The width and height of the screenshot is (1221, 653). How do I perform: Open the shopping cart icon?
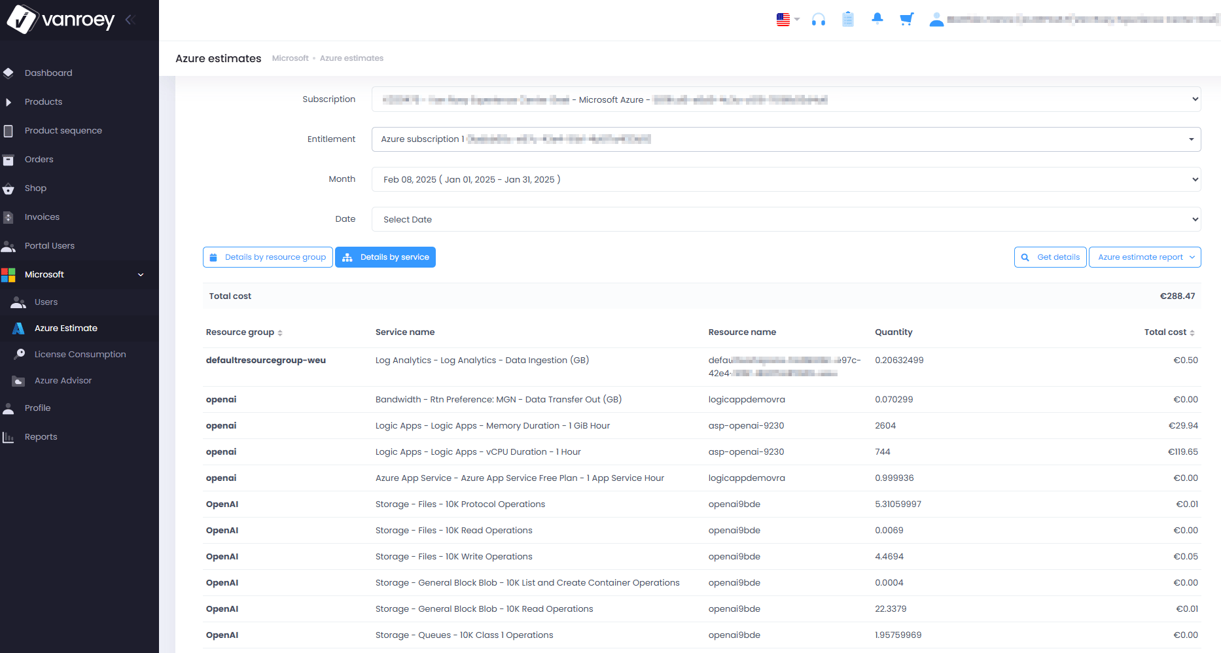(906, 19)
